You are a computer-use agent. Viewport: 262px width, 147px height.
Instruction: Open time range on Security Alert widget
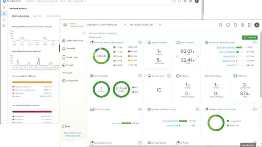coord(169,76)
